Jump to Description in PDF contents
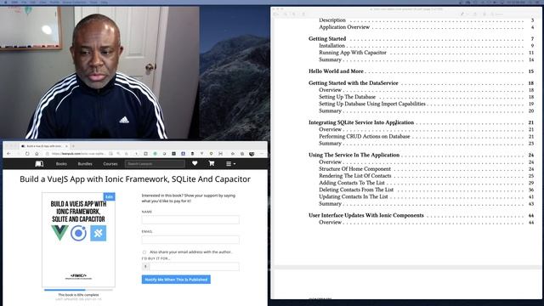 332,20
